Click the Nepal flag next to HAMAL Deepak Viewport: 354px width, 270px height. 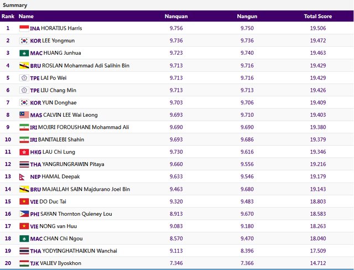(x=22, y=176)
